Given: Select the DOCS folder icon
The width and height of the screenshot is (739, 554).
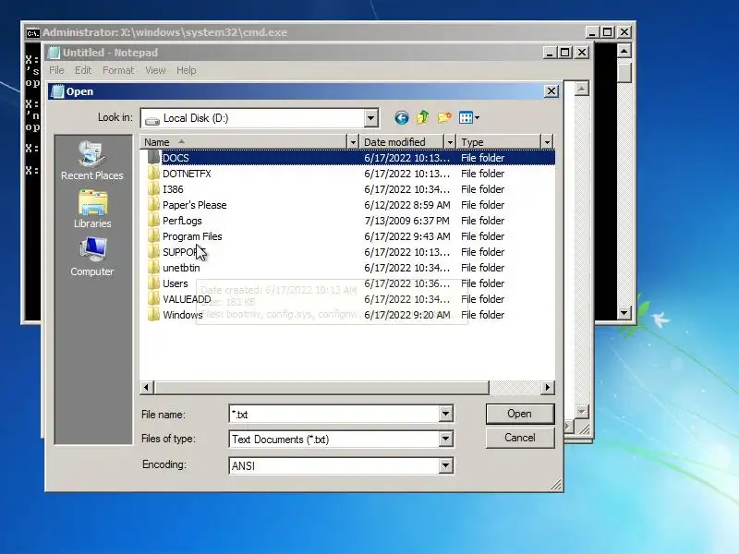Looking at the screenshot, I should tap(153, 157).
